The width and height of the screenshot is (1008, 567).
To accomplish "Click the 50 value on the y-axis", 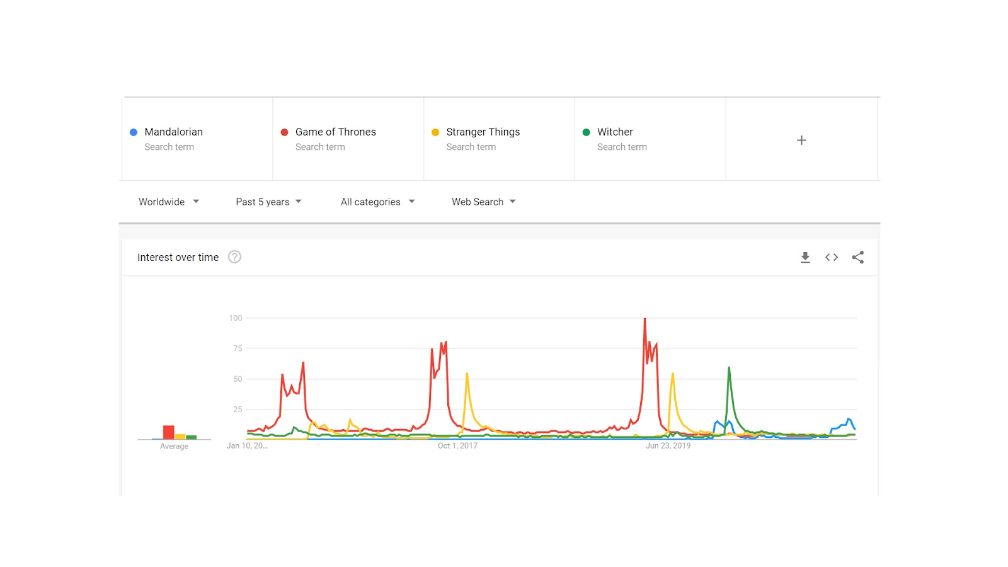I will (x=238, y=379).
